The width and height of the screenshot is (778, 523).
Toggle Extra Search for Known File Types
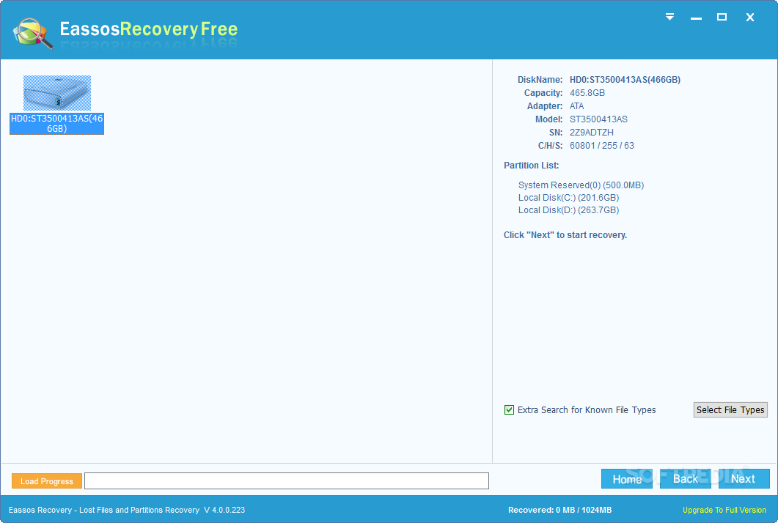(x=509, y=410)
